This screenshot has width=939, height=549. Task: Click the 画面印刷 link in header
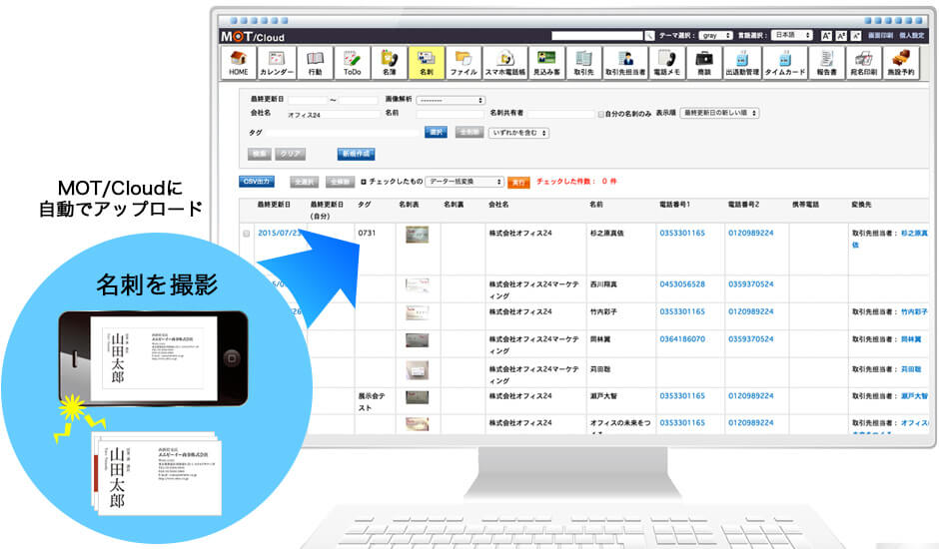tap(880, 36)
